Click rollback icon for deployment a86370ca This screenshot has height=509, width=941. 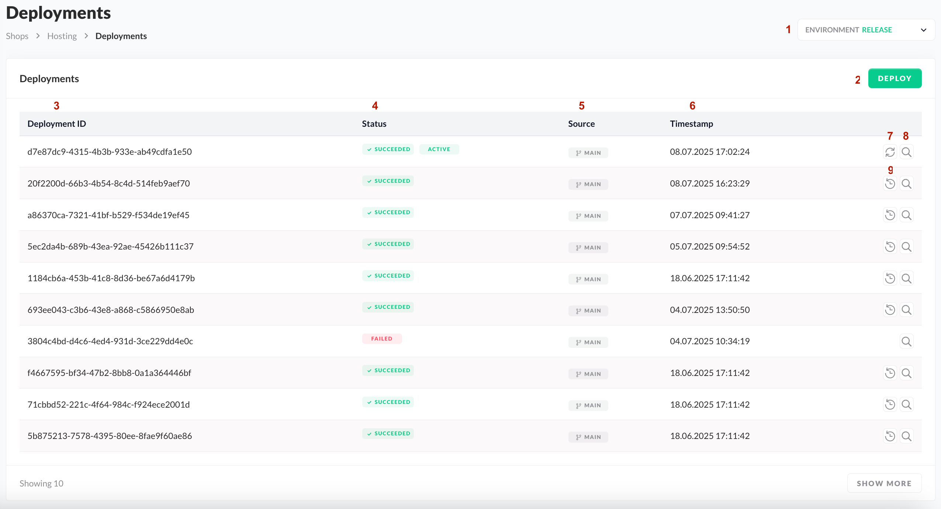click(890, 215)
